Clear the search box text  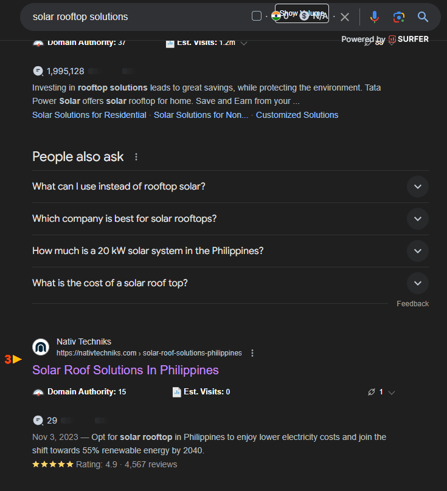pos(345,17)
